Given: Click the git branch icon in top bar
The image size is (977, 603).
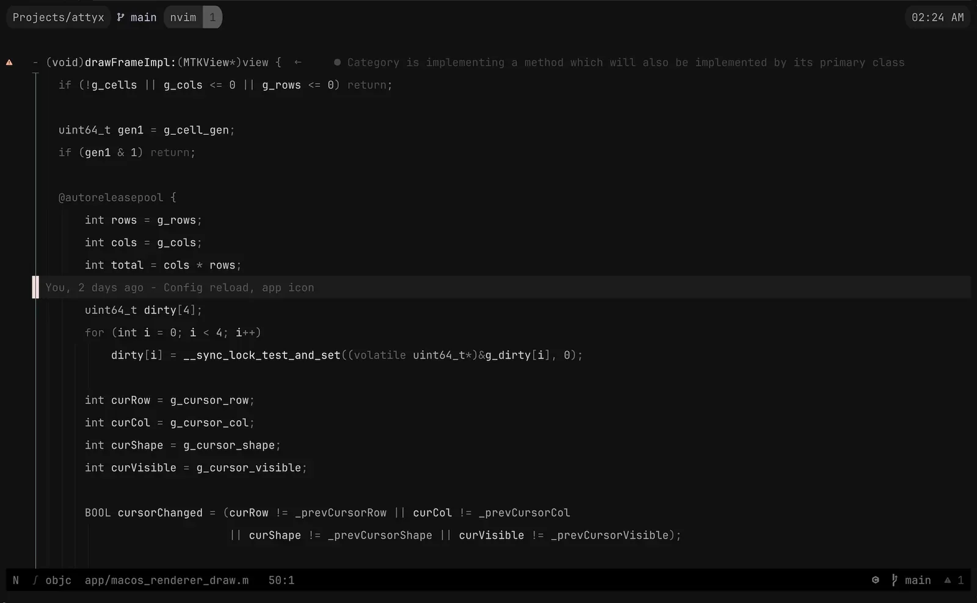Looking at the screenshot, I should tap(120, 17).
